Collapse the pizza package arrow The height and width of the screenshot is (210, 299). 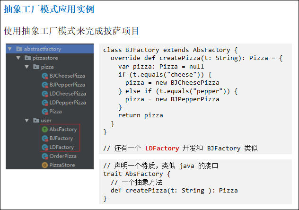[27, 67]
